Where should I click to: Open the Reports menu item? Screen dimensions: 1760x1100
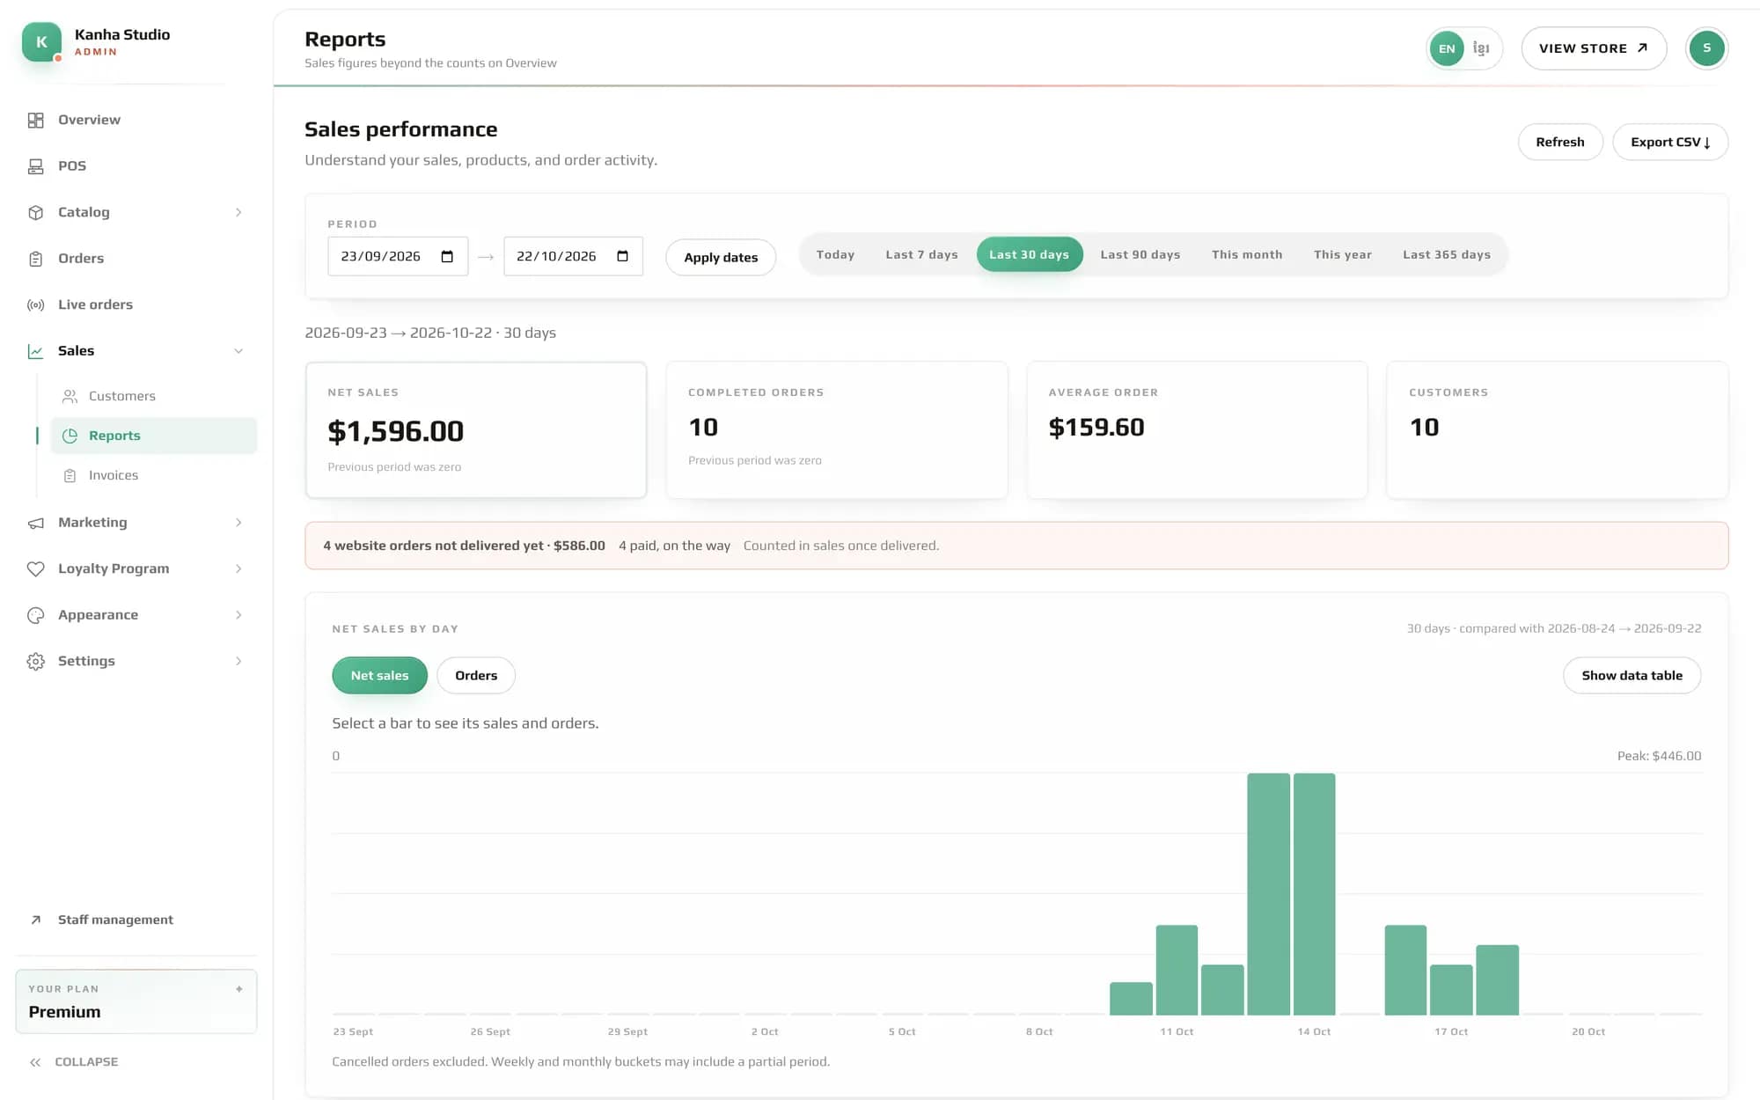click(154, 436)
